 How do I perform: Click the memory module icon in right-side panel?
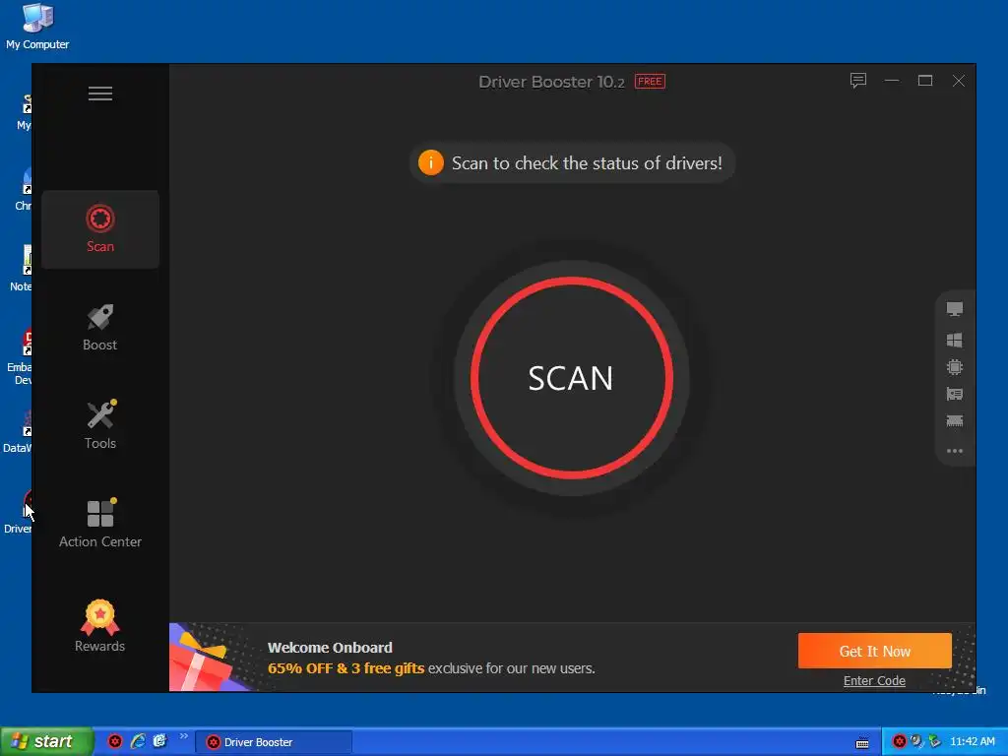click(x=955, y=421)
